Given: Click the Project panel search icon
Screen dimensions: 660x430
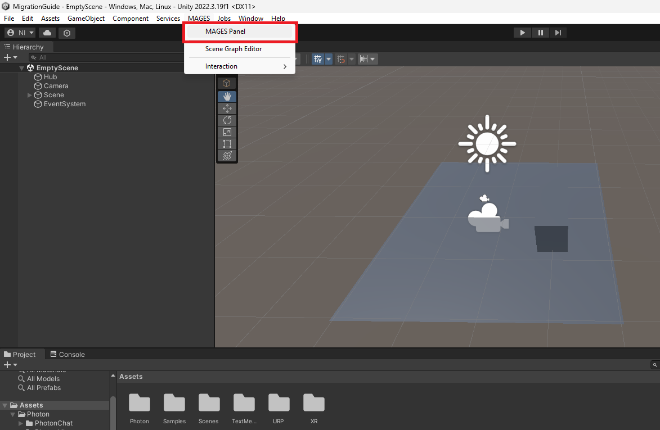Looking at the screenshot, I should pos(655,365).
